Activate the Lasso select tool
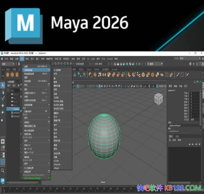The image size is (204, 194). [3, 92]
